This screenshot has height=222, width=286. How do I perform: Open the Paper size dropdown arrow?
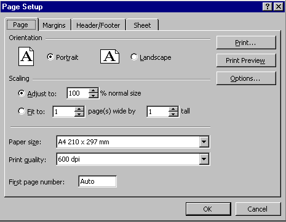[204, 142]
